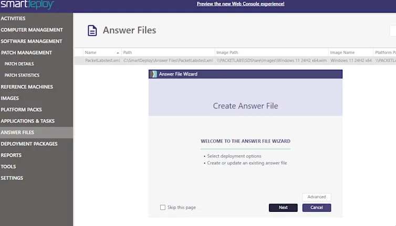The width and height of the screenshot is (396, 226).
Task: Go to Reference Machines
Action: (x=27, y=87)
